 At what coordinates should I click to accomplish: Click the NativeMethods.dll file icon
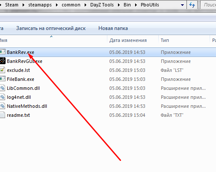click(x=3, y=106)
